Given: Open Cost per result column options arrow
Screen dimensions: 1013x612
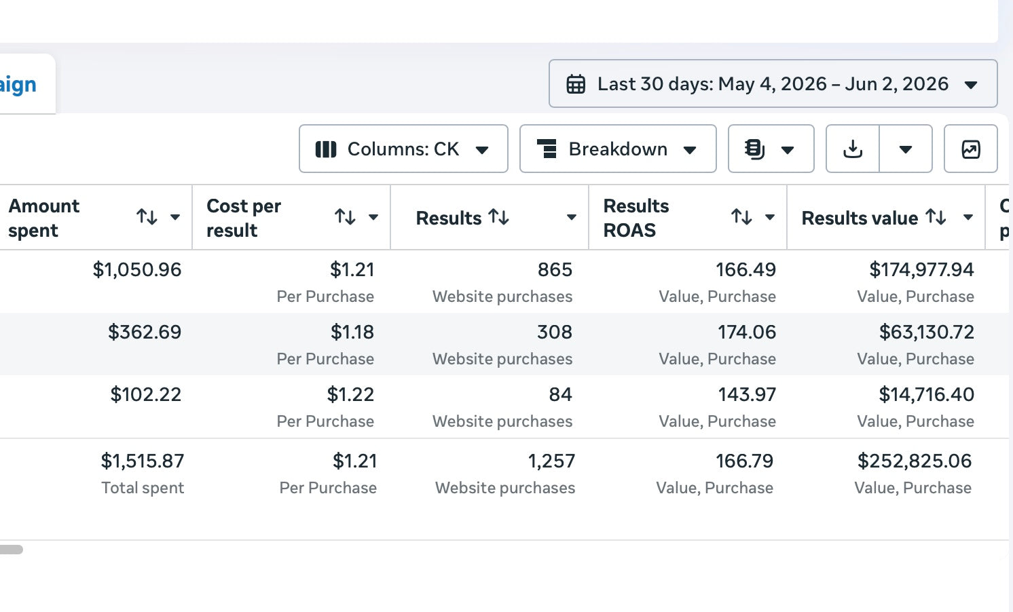Looking at the screenshot, I should pyautogui.click(x=373, y=217).
